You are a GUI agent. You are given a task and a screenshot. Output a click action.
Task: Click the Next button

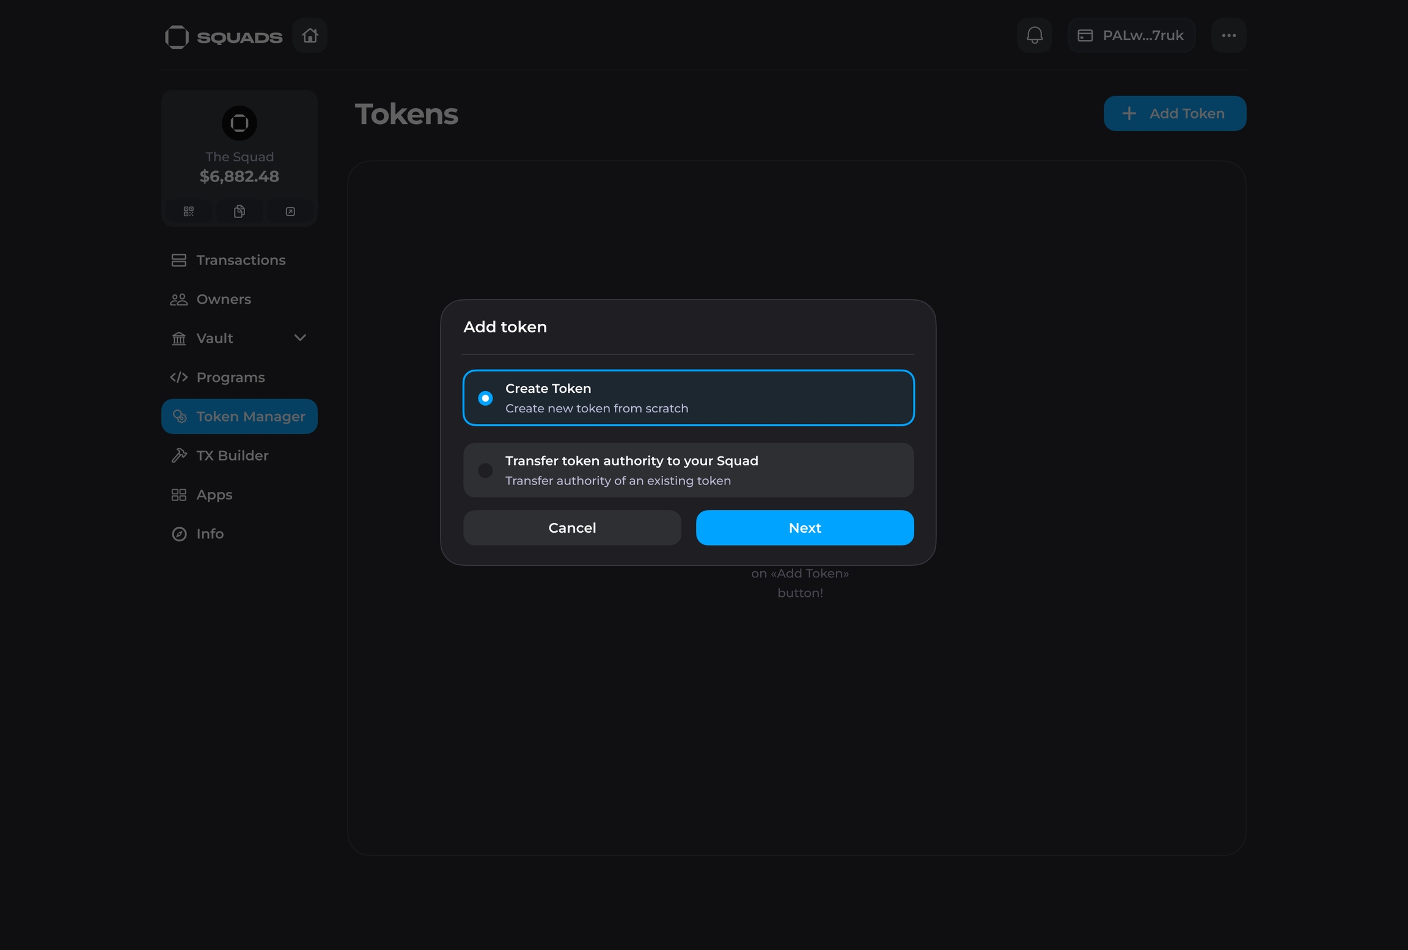804,528
